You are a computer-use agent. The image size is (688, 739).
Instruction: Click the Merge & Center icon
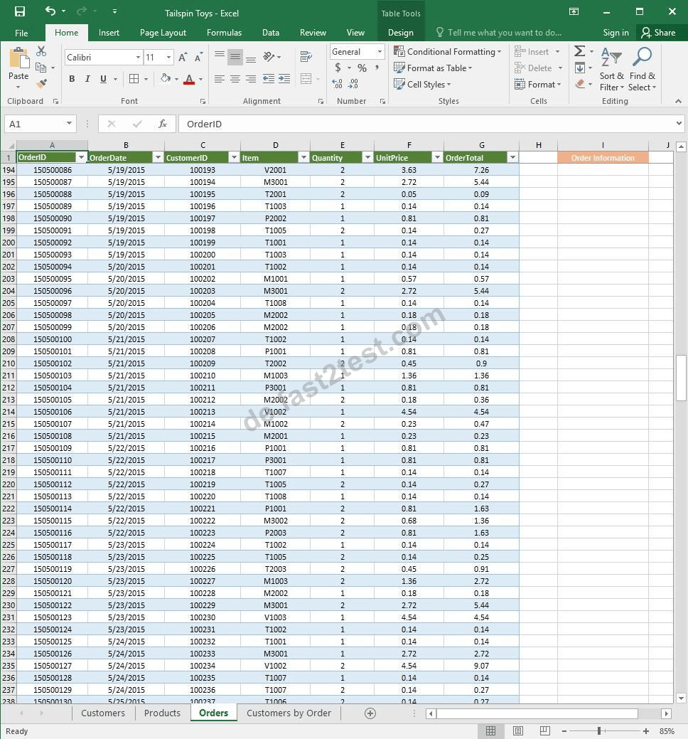click(x=306, y=79)
